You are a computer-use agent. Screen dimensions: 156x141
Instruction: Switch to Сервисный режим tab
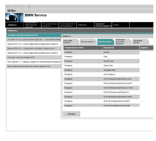141,42
